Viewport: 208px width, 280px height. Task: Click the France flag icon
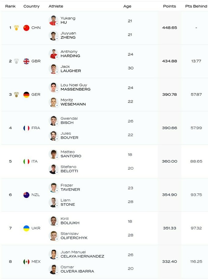26,128
